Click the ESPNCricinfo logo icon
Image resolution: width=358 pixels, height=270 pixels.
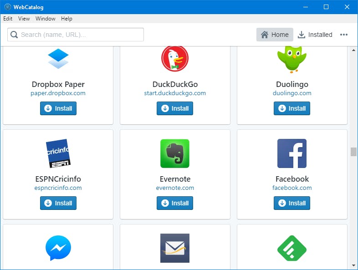pos(58,153)
